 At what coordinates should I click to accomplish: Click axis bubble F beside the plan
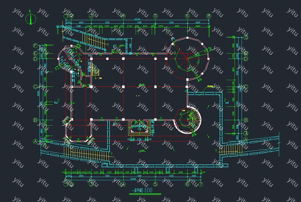(35, 45)
